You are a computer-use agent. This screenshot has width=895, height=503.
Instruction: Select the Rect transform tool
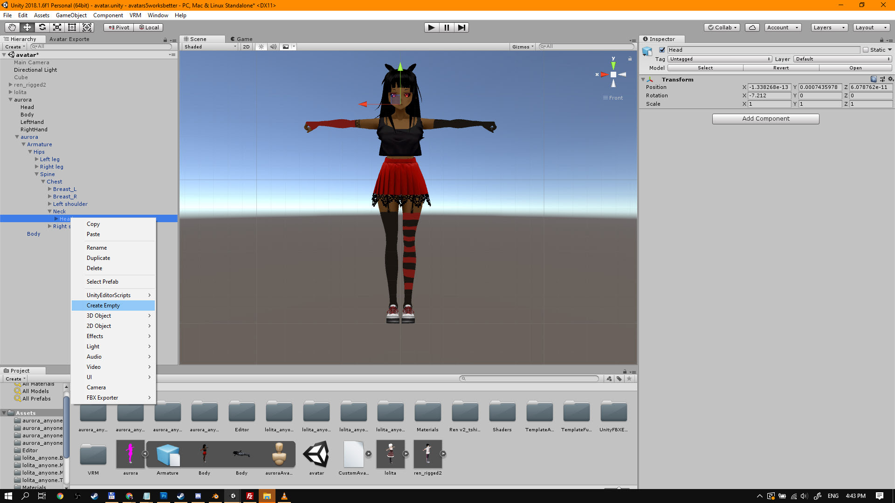72,27
